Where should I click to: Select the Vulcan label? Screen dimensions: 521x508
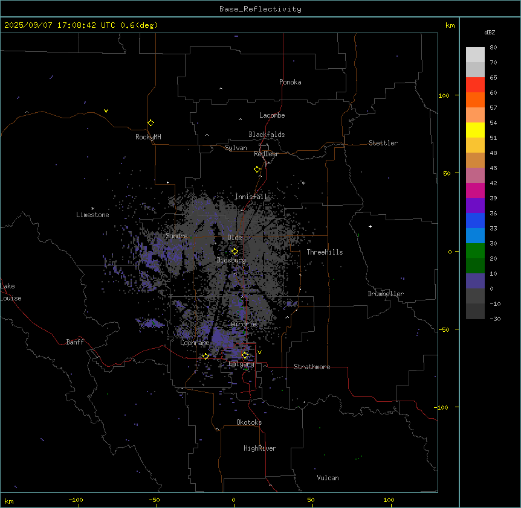tap(328, 478)
